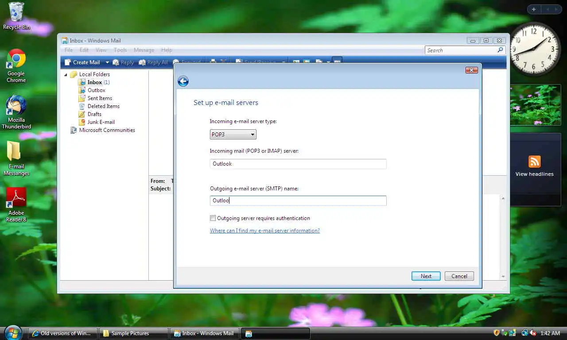
Task: Click the muted volume tray icon
Action: 533,333
